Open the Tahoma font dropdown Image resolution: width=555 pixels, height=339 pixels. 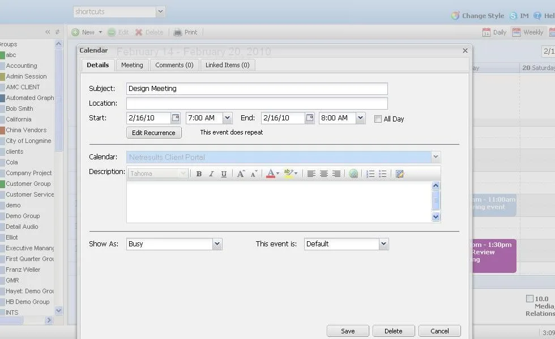click(x=183, y=173)
